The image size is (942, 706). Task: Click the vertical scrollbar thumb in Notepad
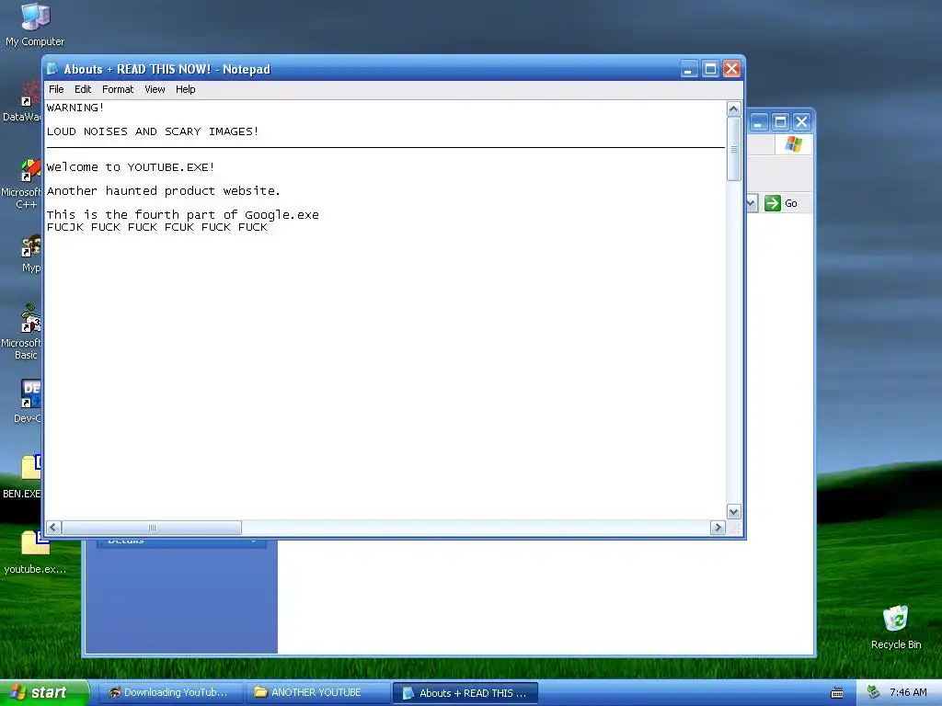pyautogui.click(x=733, y=149)
